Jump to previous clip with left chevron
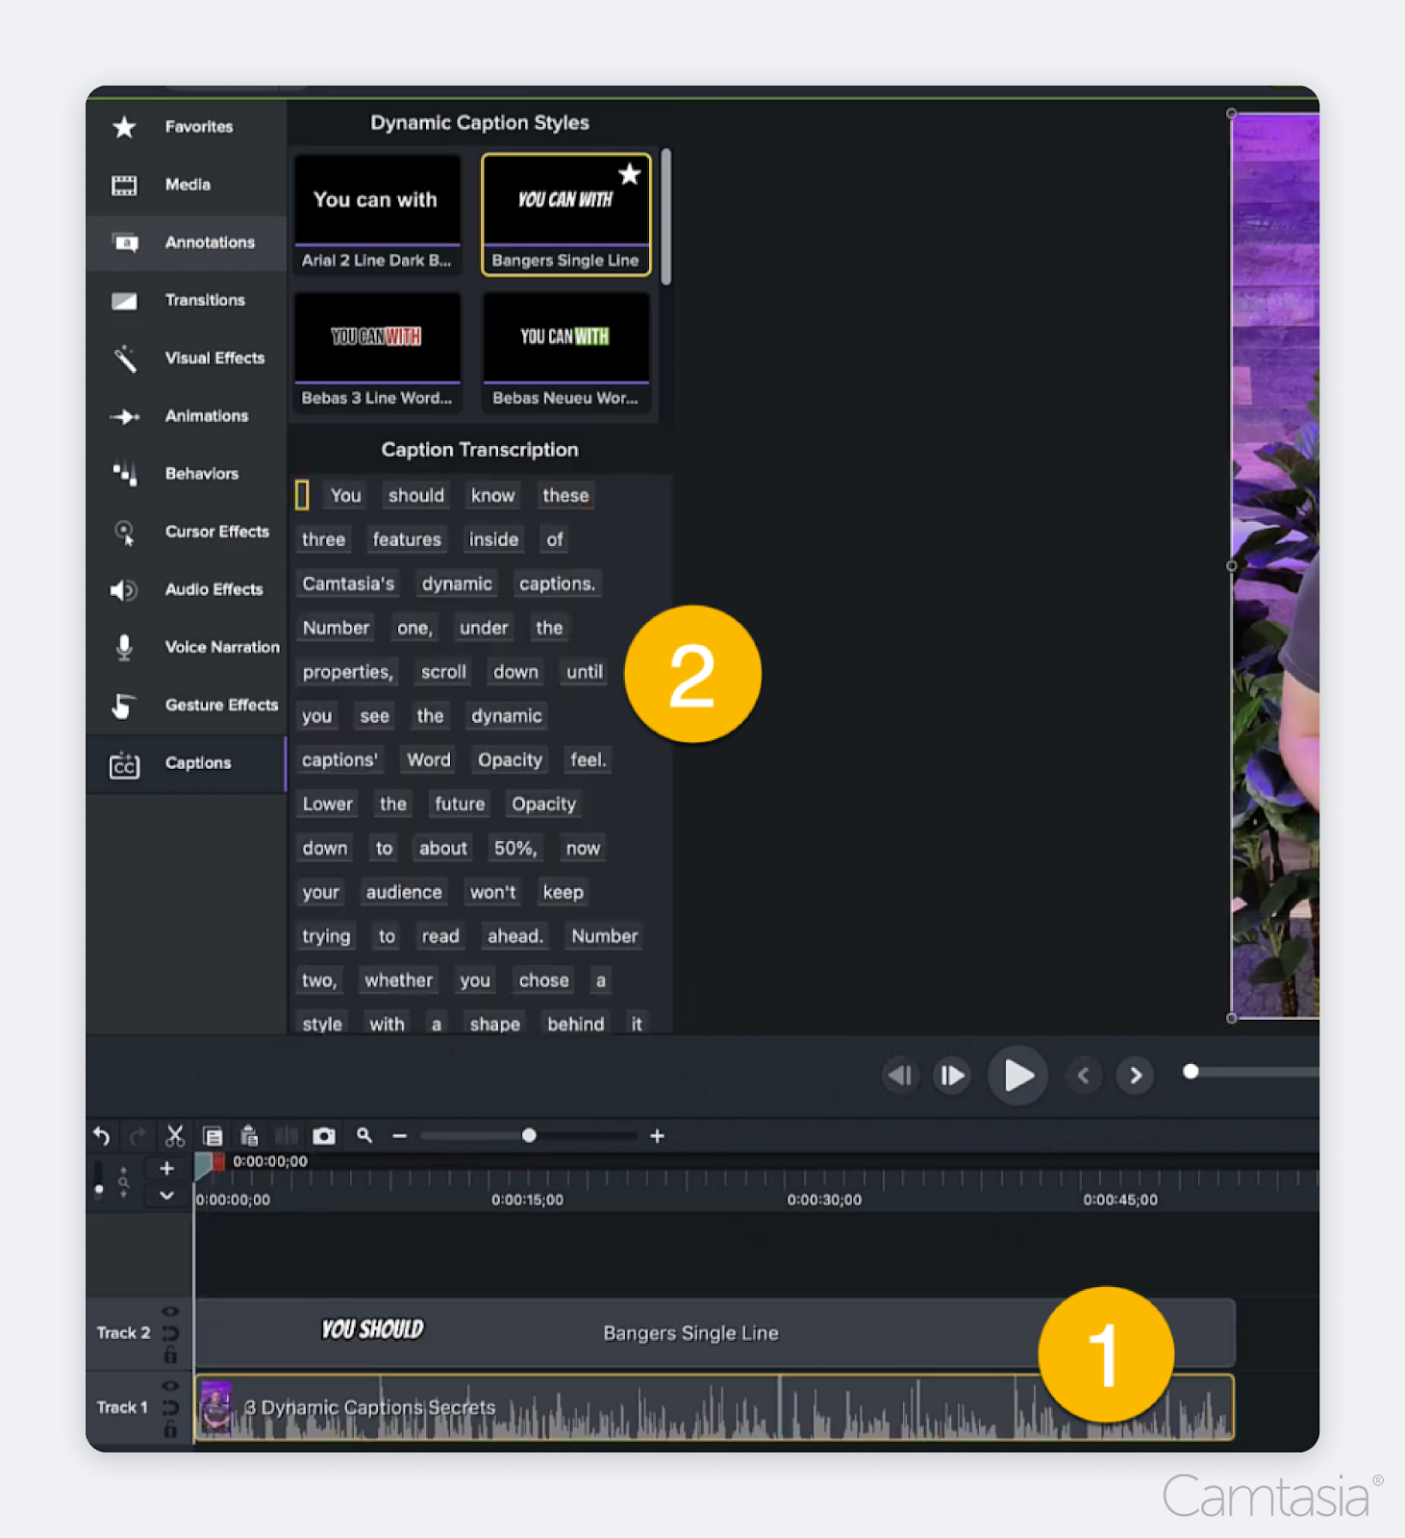 1084,1075
